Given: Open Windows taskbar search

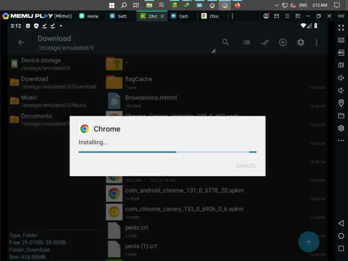Looking at the screenshot, I should click(x=124, y=5).
